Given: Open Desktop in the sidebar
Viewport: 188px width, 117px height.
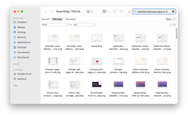Looking at the screenshot, I should click(20, 47).
